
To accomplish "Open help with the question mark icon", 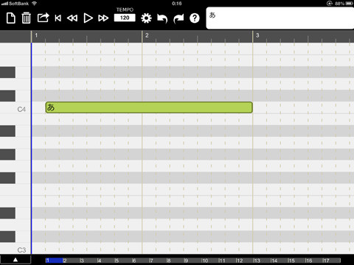I will click(x=195, y=18).
